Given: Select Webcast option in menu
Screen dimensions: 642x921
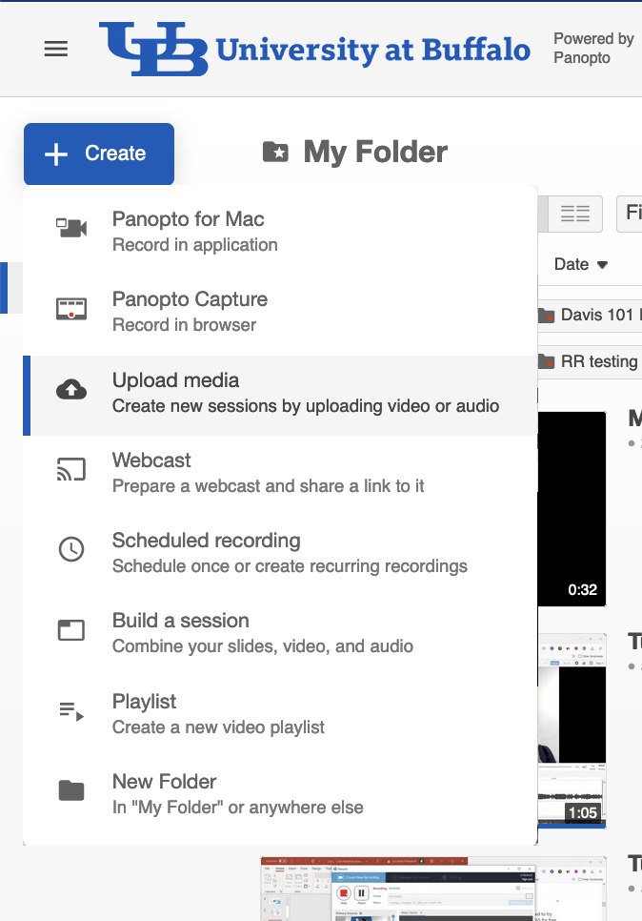Looking at the screenshot, I should coord(268,473).
